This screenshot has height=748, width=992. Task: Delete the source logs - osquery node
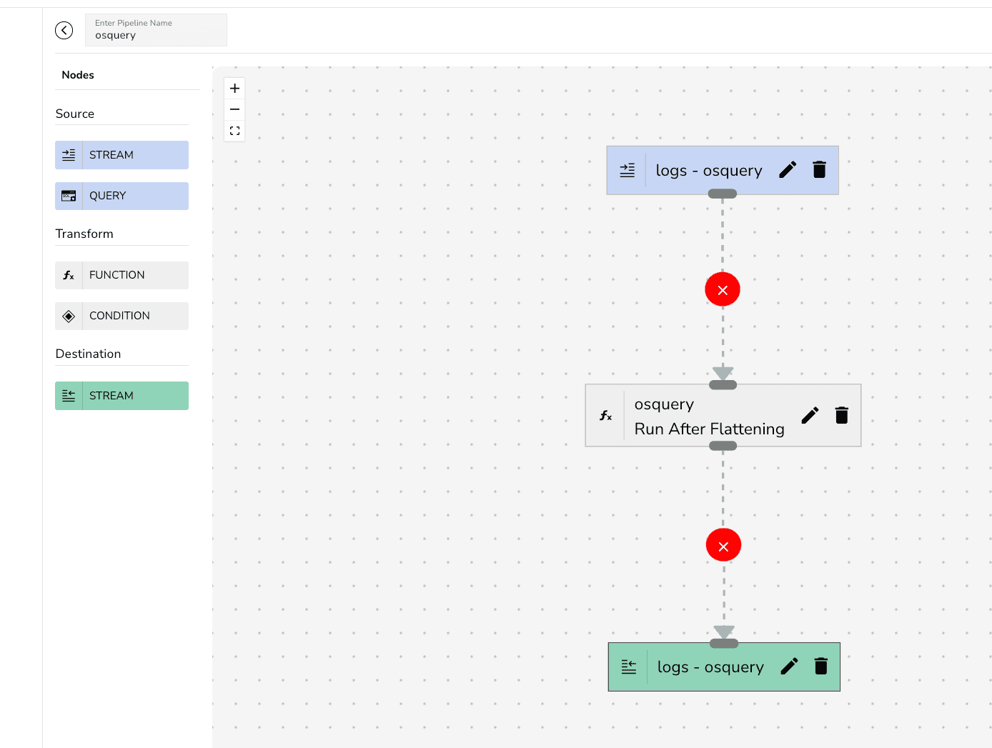tap(820, 170)
